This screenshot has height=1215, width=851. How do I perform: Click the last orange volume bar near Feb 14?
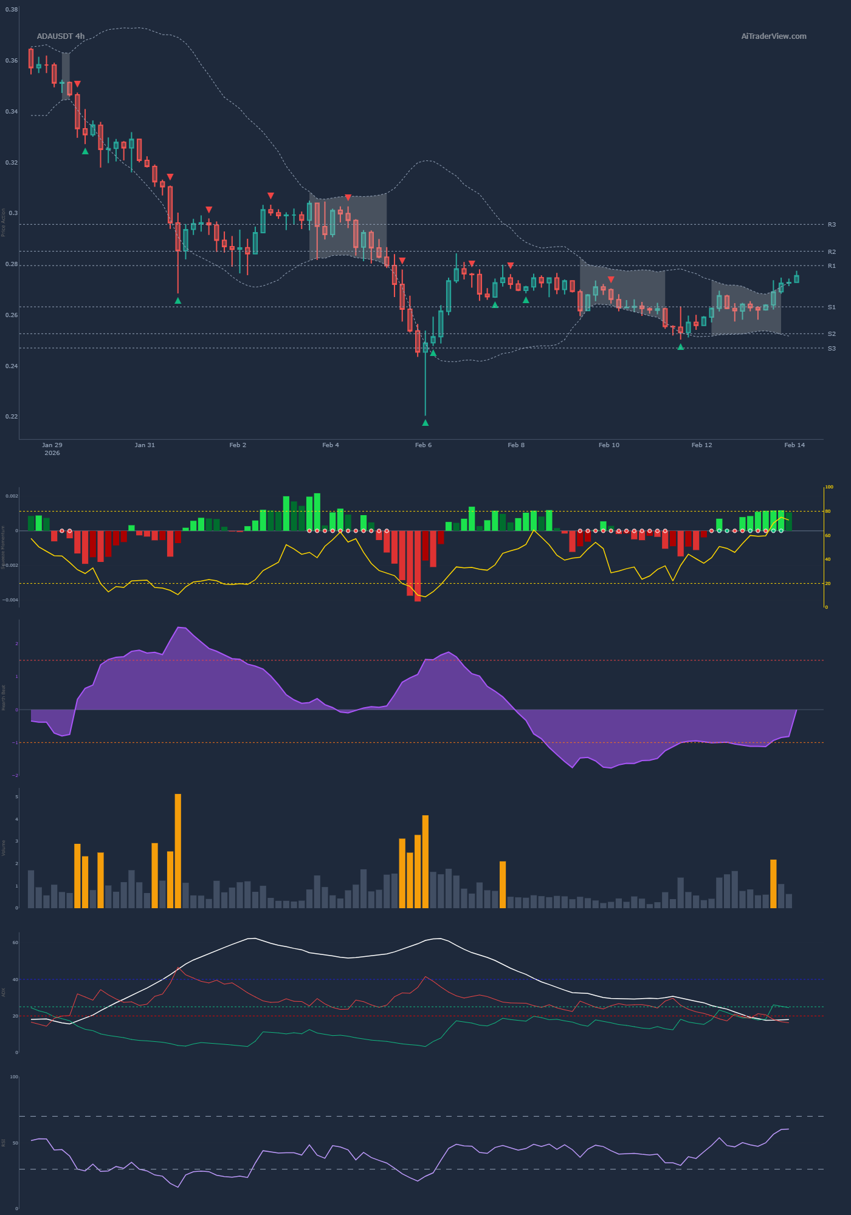point(773,884)
